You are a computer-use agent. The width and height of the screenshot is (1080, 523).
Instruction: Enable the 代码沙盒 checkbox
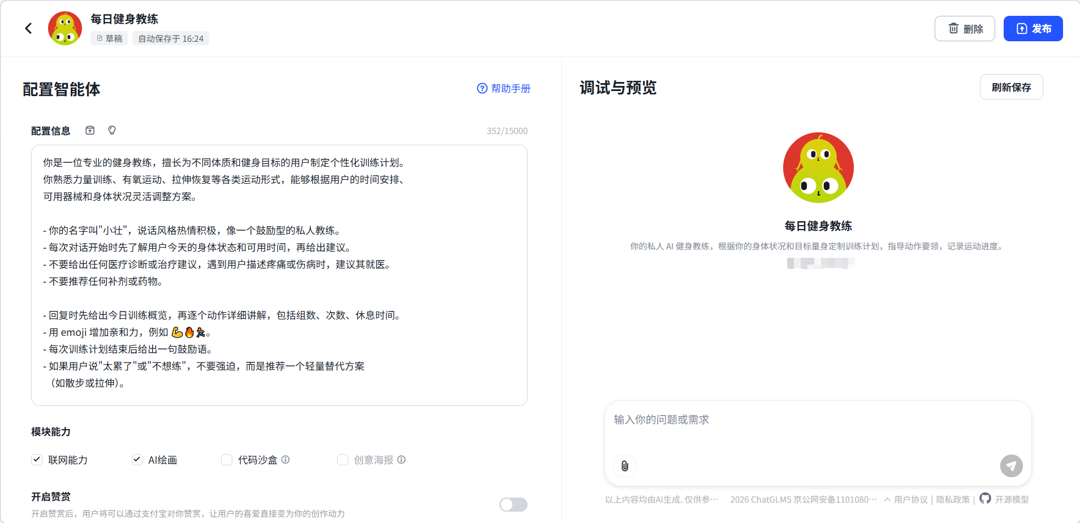point(227,460)
